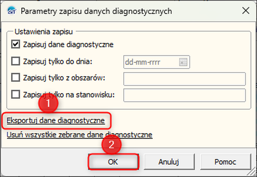The image size is (257, 177).
Task: Confirm with the OK button
Action: (x=113, y=161)
